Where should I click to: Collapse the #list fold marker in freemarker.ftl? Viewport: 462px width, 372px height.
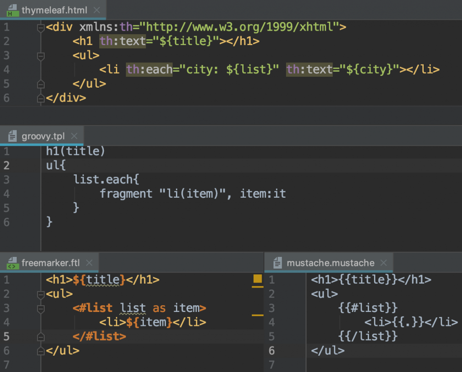click(41, 309)
